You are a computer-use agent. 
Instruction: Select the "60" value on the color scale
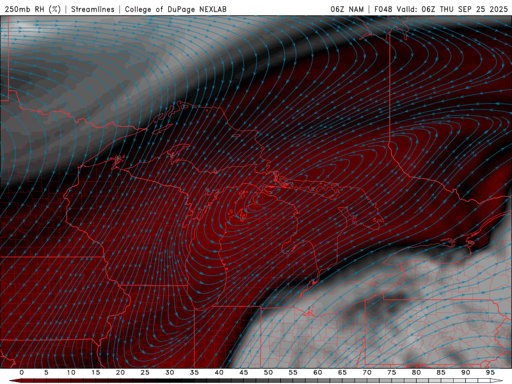[x=317, y=372]
